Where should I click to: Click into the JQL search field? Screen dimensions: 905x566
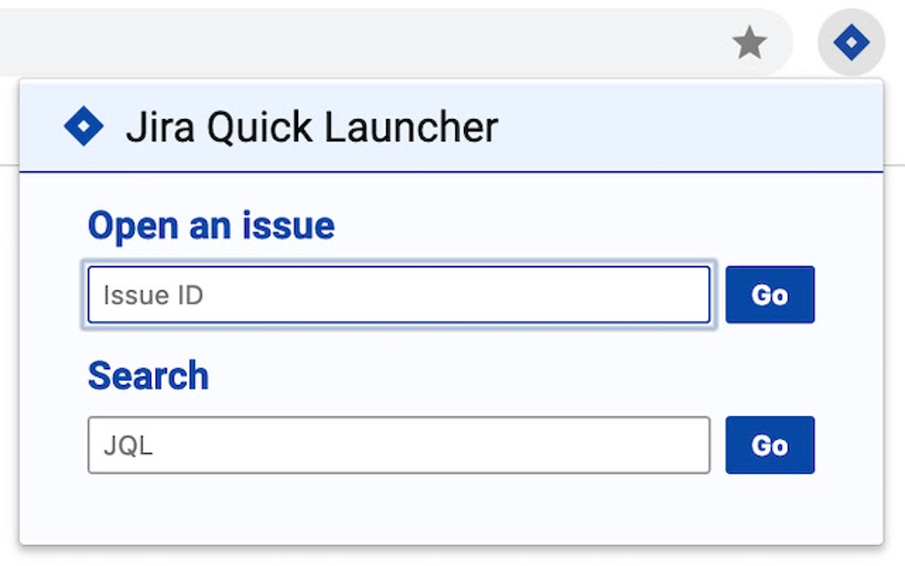(398, 445)
